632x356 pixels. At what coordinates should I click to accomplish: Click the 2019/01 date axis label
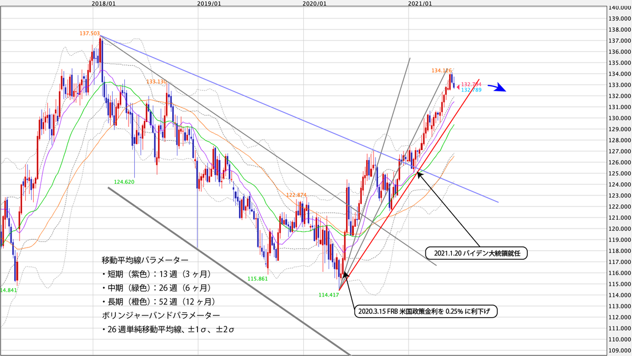(209, 3)
